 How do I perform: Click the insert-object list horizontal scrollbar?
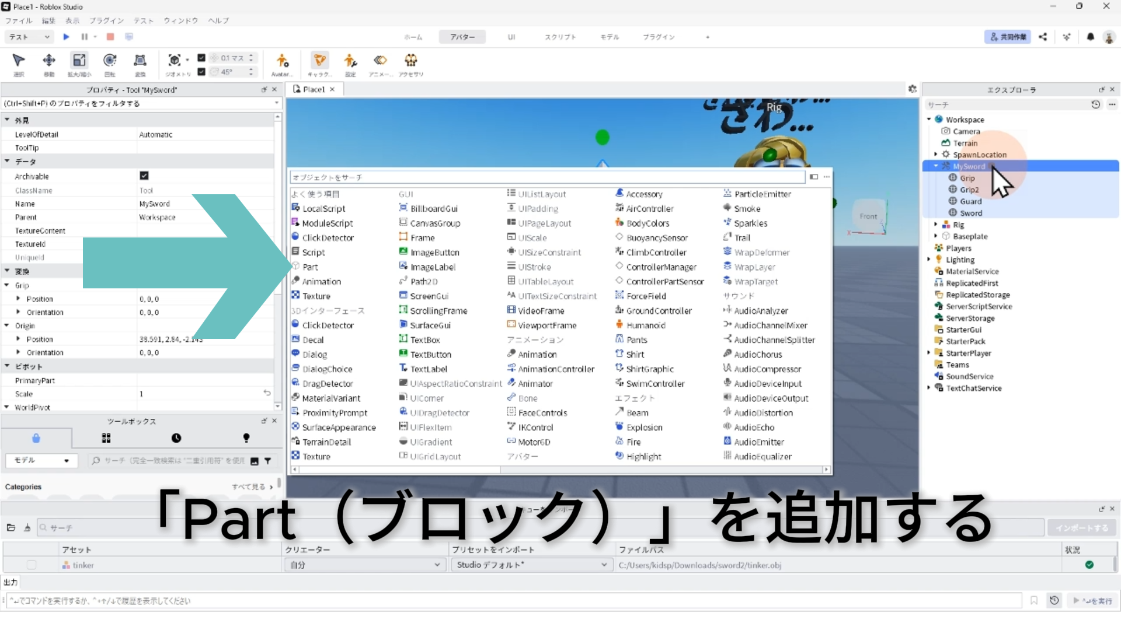tap(400, 470)
